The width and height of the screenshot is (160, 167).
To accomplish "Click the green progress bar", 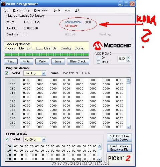I will pyautogui.click(x=46, y=54).
